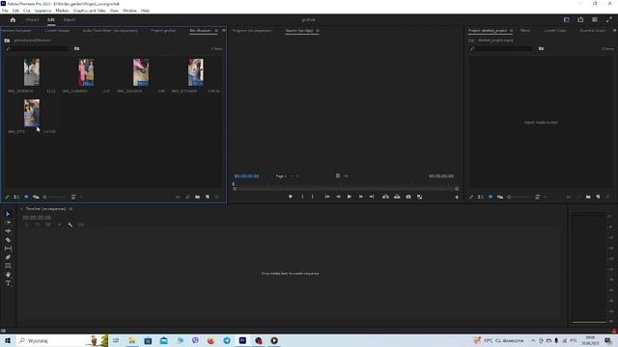The image size is (618, 347).
Task: Switch to the Export workspace tab
Action: tap(69, 19)
